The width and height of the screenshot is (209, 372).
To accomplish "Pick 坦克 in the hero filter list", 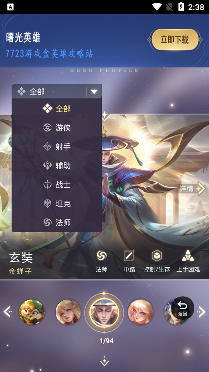I will [57, 203].
